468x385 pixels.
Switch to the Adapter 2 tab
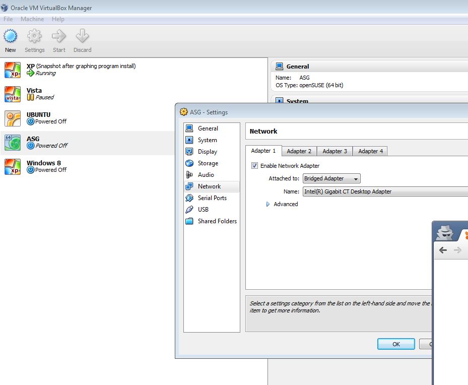[x=299, y=151]
